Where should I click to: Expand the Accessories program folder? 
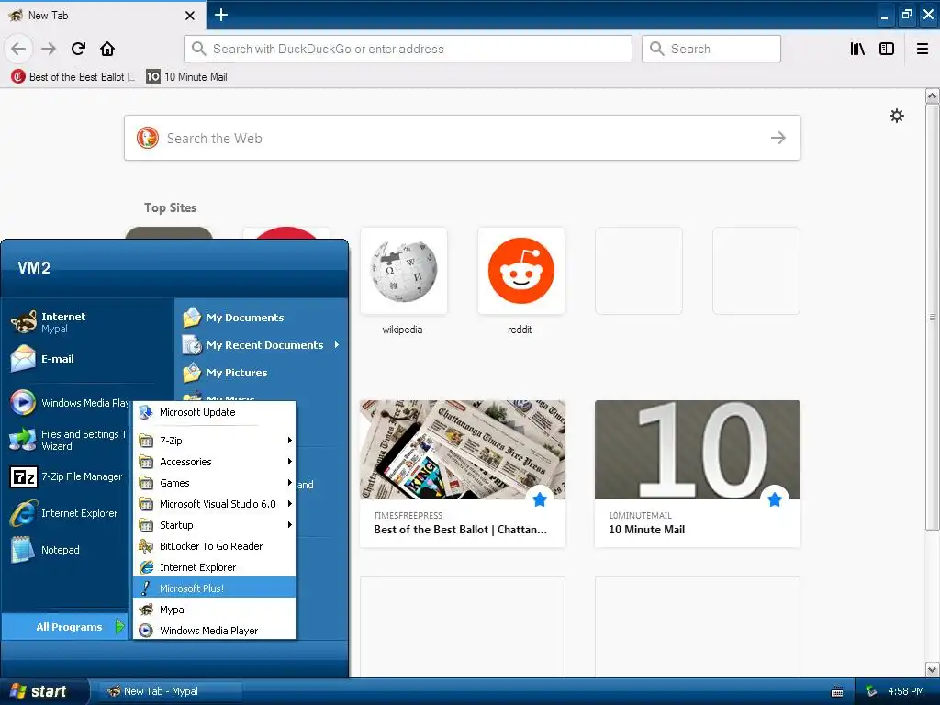click(x=215, y=462)
